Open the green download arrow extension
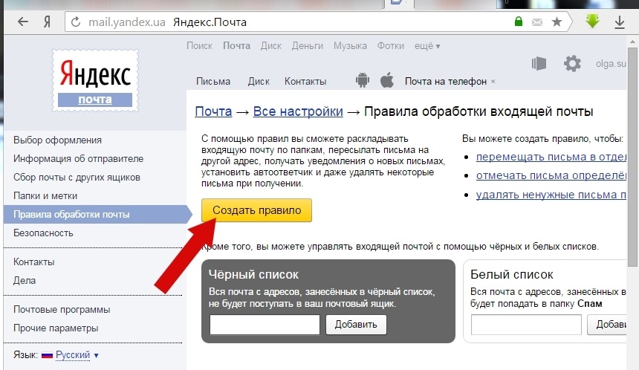This screenshot has height=370, width=639. coord(592,22)
